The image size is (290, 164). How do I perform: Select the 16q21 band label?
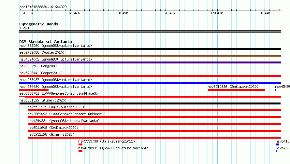coord(24,28)
